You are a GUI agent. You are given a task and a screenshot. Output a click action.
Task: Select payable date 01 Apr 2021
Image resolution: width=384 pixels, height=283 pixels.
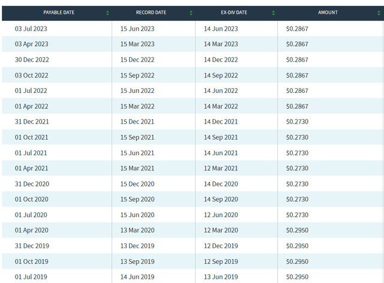point(31,168)
